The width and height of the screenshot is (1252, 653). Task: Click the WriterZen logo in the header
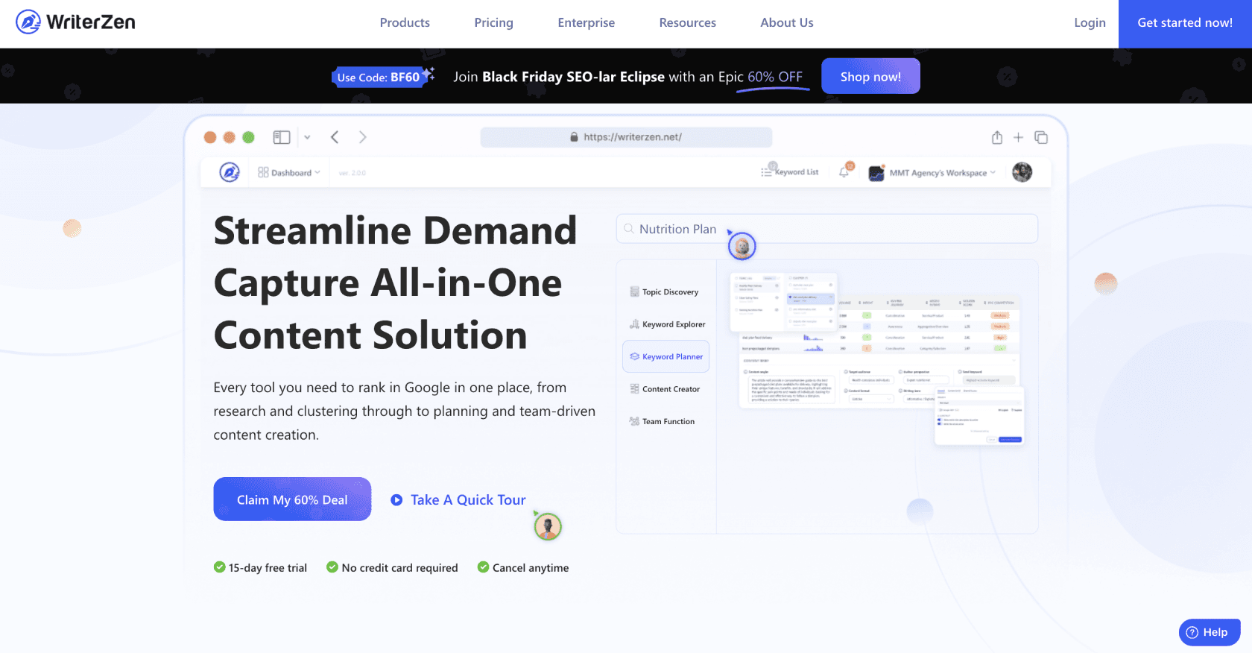pyautogui.click(x=75, y=22)
